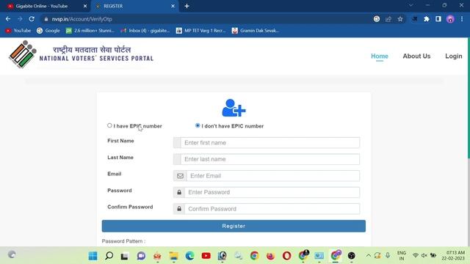Launch Microsoft Edge from taskbar
Image resolution: width=470 pixels, height=264 pixels.
(189, 256)
